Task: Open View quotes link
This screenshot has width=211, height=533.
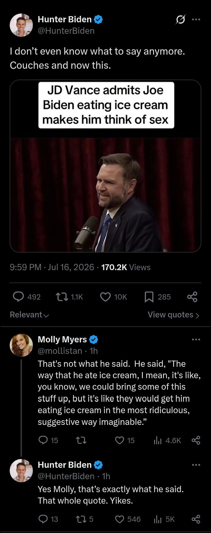Action: [173, 315]
